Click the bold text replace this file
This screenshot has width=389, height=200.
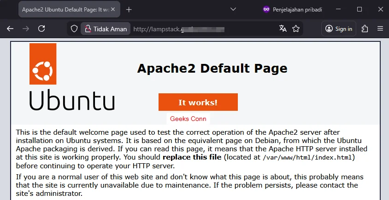[x=192, y=157]
